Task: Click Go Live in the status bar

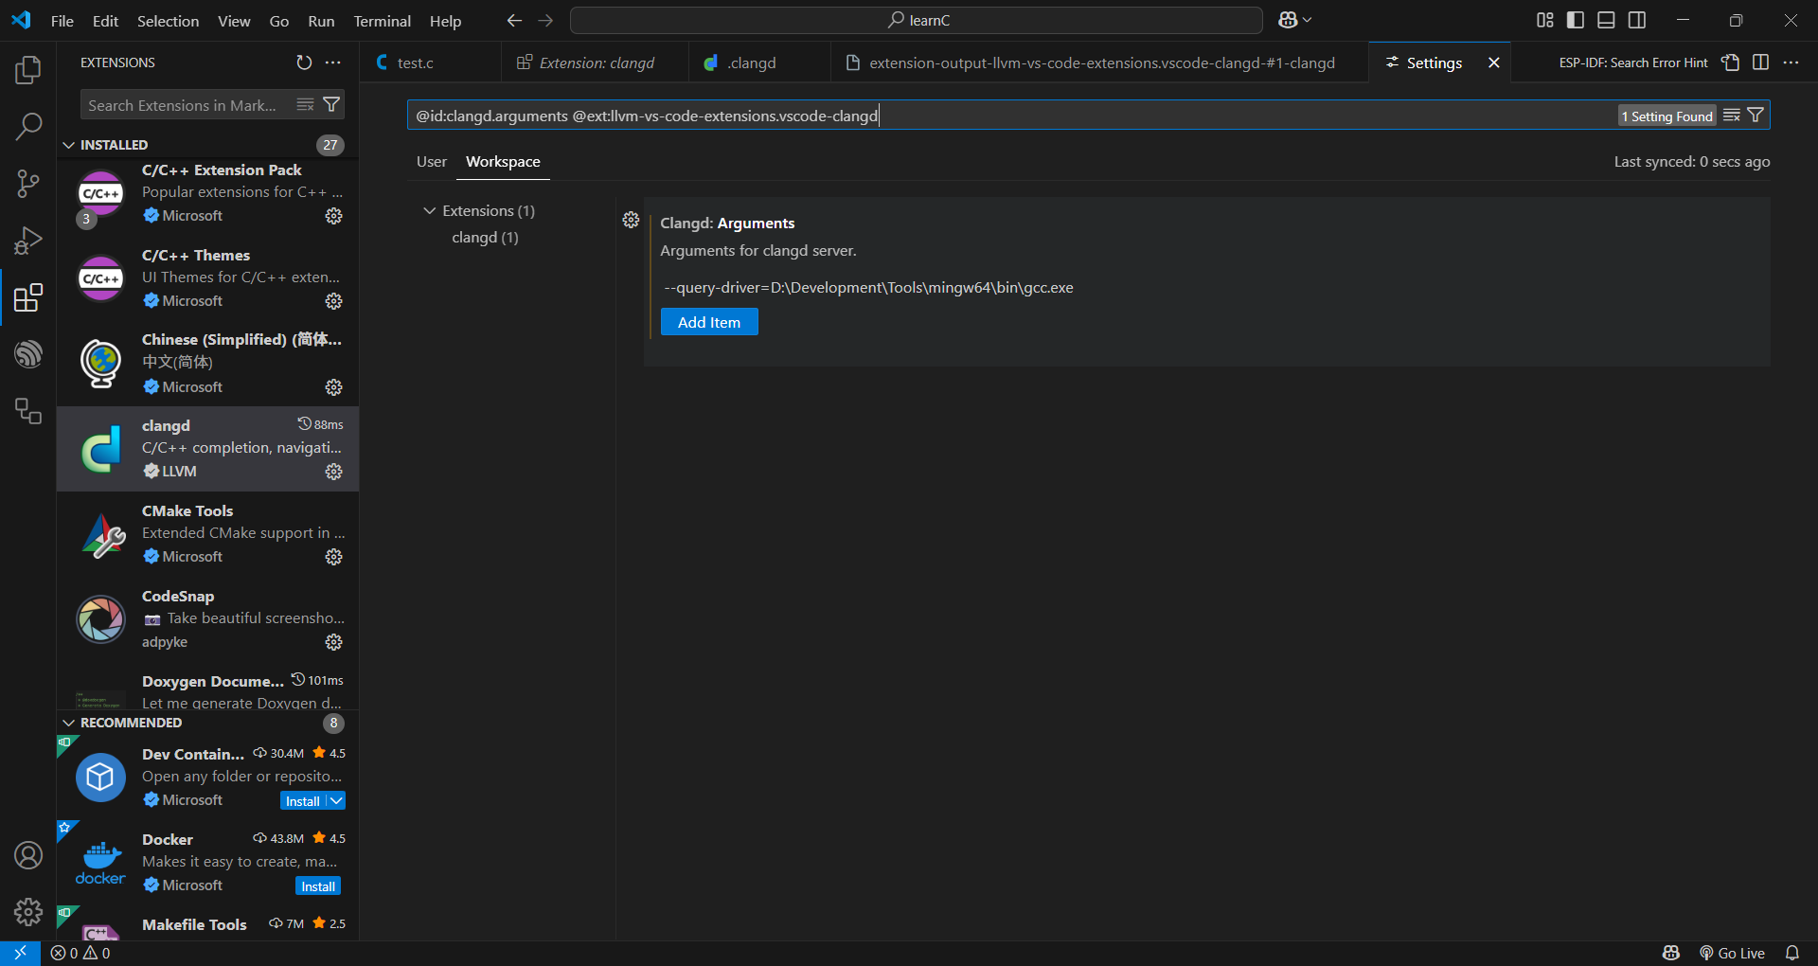Action: (x=1733, y=953)
